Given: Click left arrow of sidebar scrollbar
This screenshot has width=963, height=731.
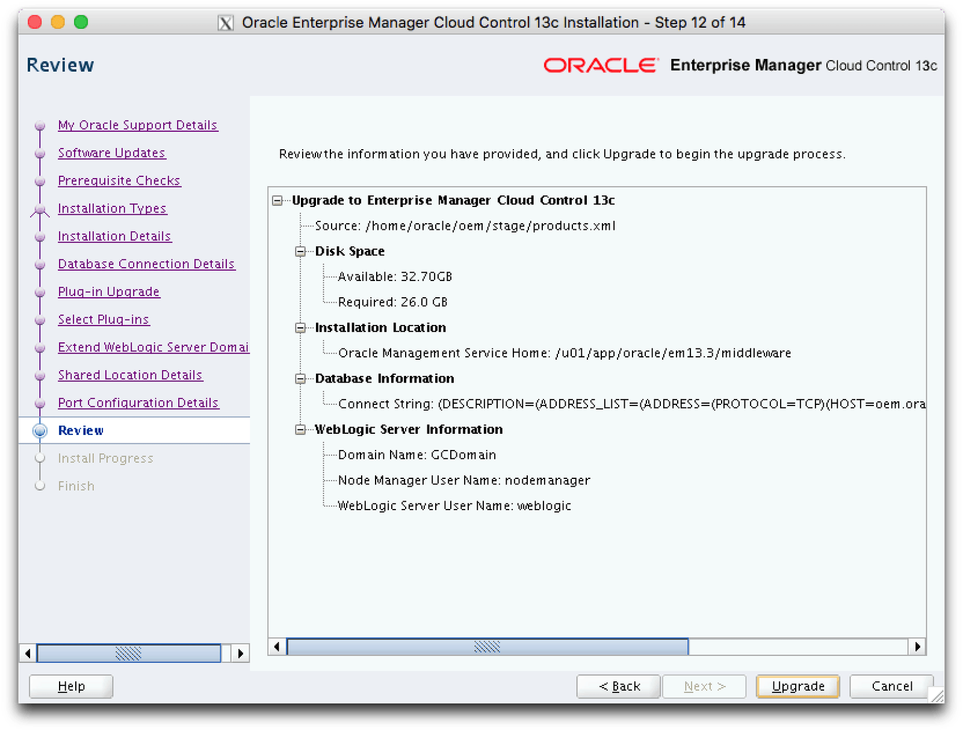Looking at the screenshot, I should [x=28, y=653].
